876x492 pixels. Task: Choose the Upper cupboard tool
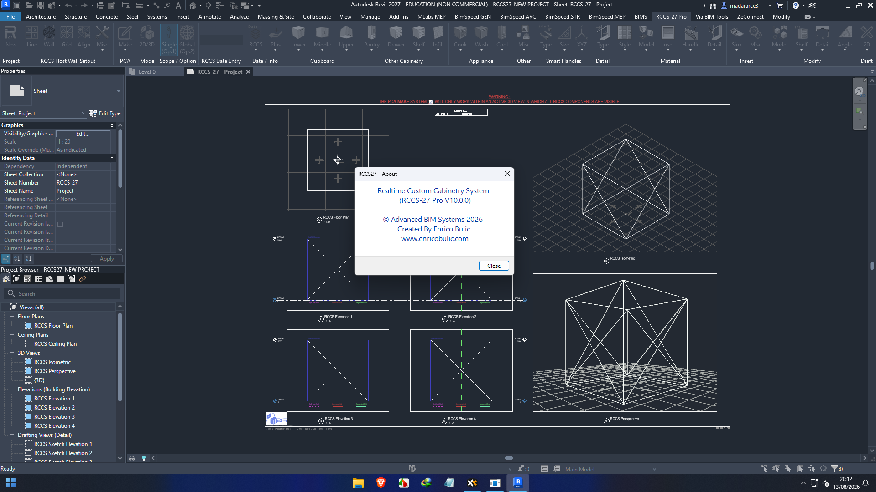tap(346, 37)
